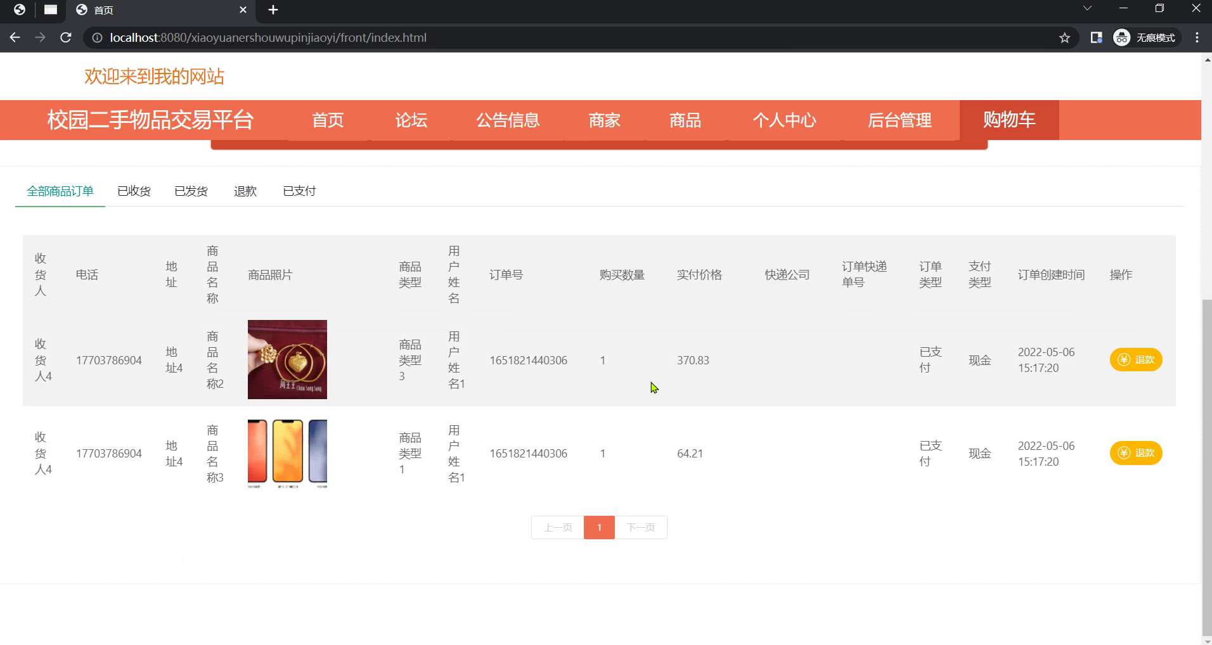Go to the 商家 page
Image resolution: width=1212 pixels, height=645 pixels.
pyautogui.click(x=604, y=120)
